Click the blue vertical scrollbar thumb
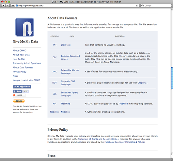 pyautogui.click(x=172, y=78)
